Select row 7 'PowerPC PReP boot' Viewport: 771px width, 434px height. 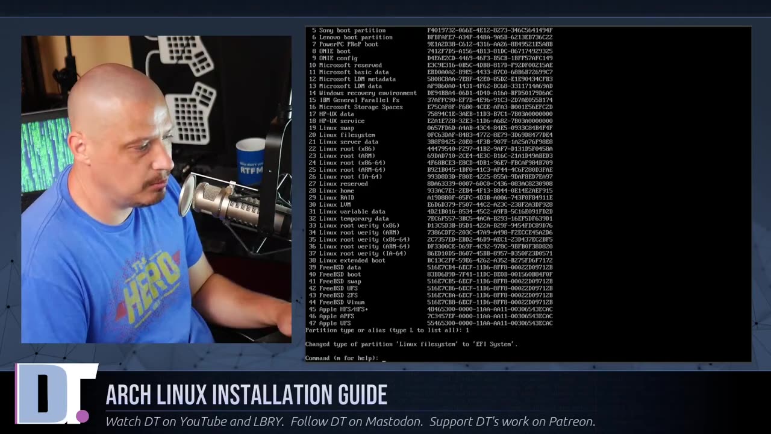pos(431,44)
